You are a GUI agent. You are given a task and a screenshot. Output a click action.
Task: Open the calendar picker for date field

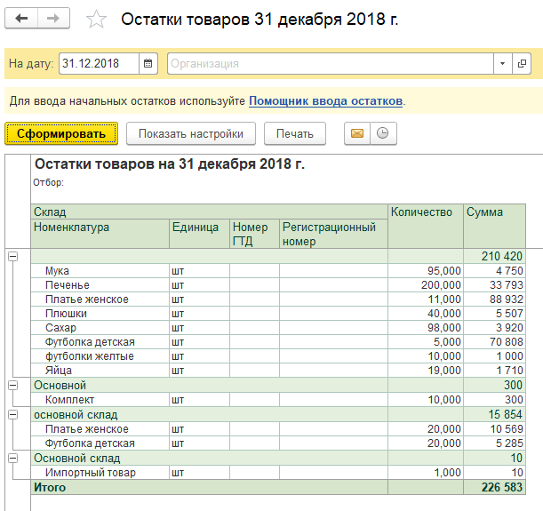(x=148, y=64)
